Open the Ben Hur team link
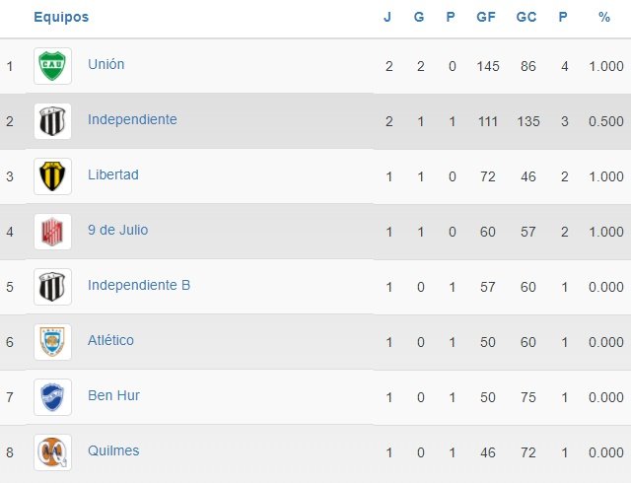This screenshot has height=483, width=631. [x=113, y=395]
